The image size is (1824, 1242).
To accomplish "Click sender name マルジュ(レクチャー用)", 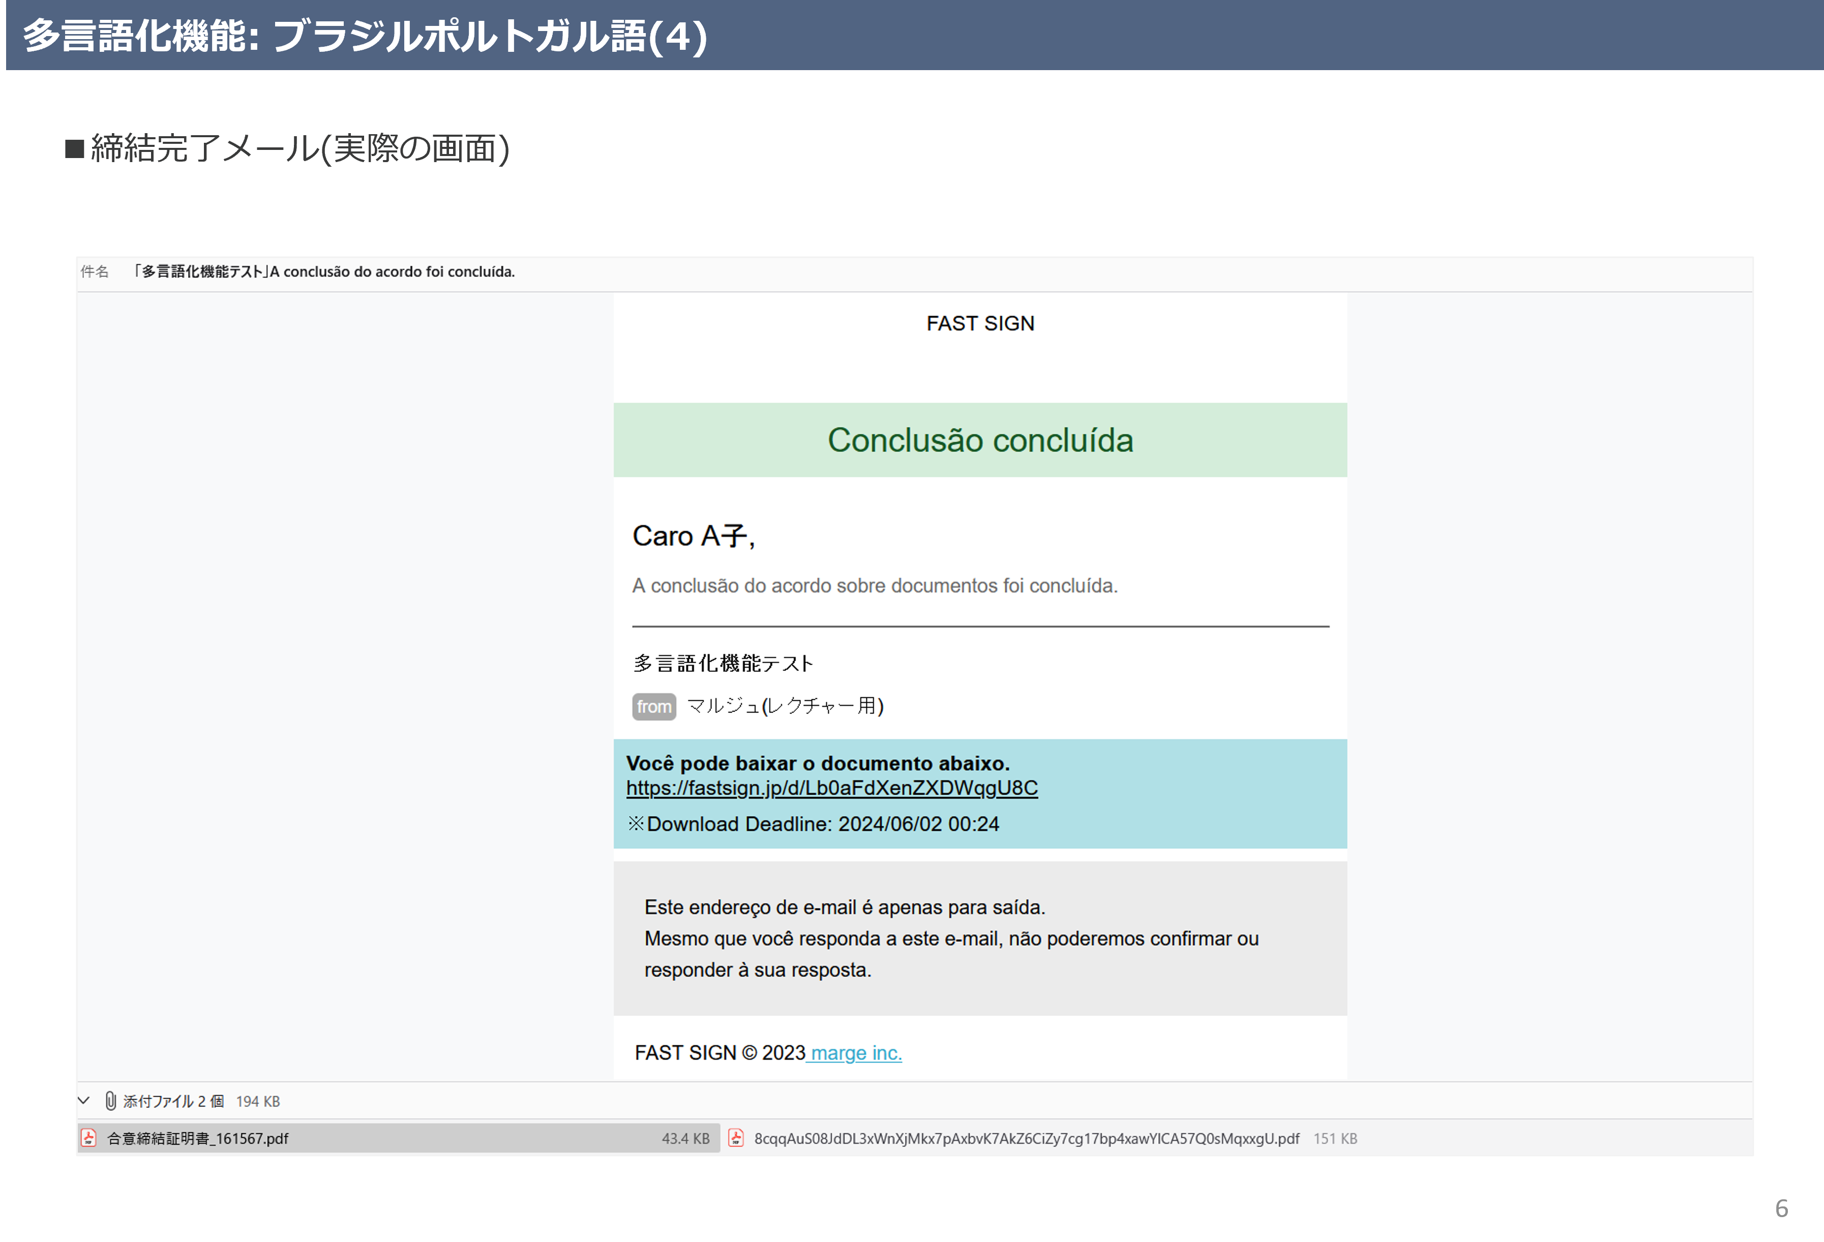I will coord(785,706).
